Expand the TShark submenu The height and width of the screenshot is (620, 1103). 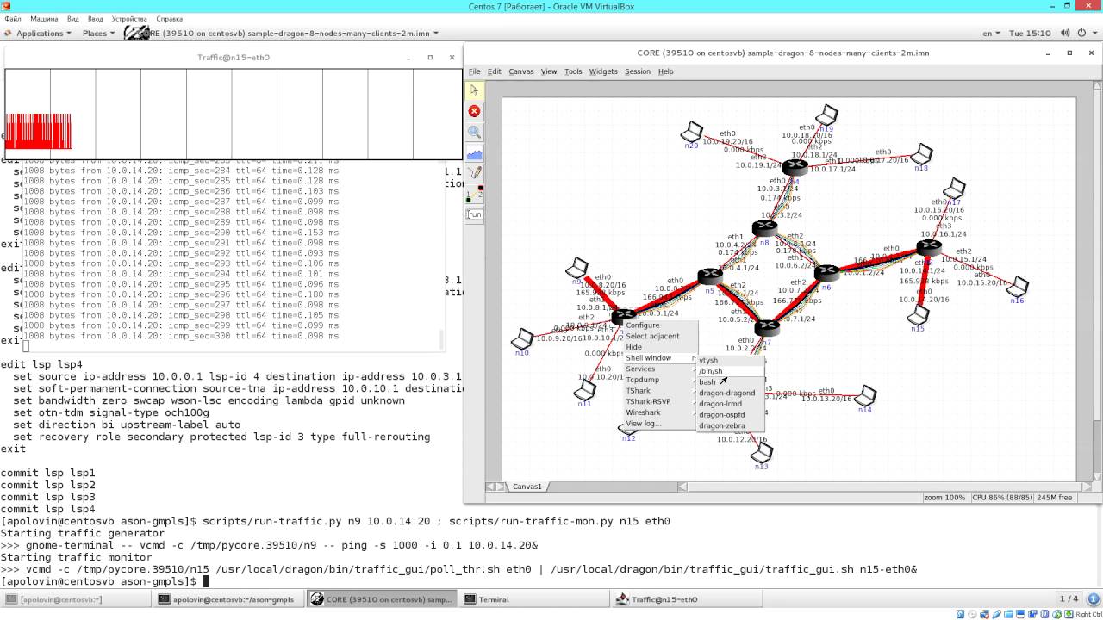tap(660, 391)
